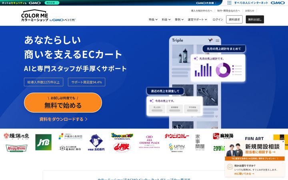The height and width of the screenshot is (180, 288).
Task: Click the FUN ART logo
Action: point(254,138)
